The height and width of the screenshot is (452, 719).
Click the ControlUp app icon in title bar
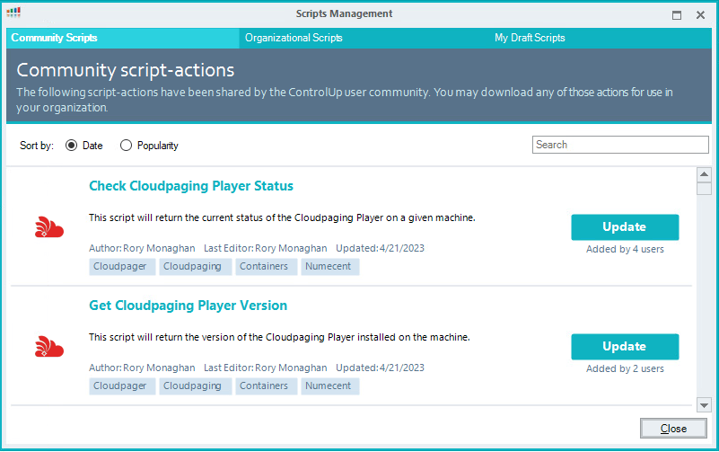13,13
